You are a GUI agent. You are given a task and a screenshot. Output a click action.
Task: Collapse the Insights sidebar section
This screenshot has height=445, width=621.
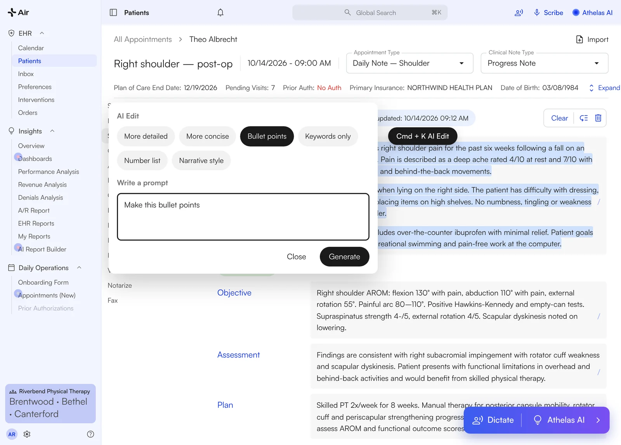coord(52,131)
